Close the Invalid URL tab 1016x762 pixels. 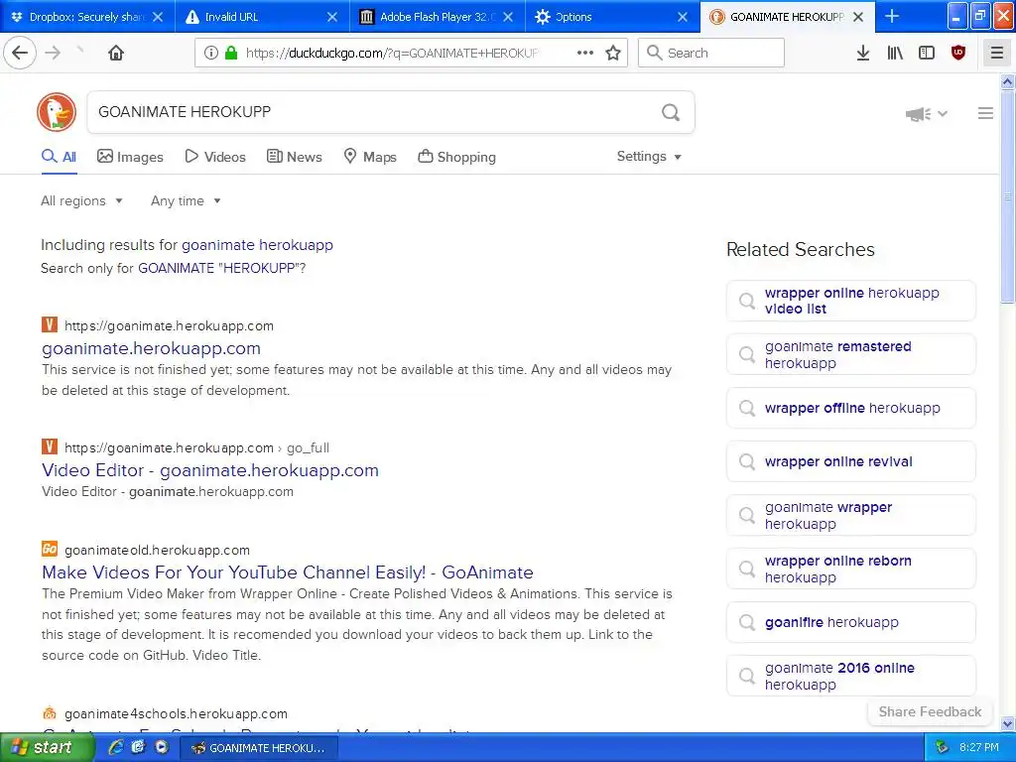(x=332, y=17)
